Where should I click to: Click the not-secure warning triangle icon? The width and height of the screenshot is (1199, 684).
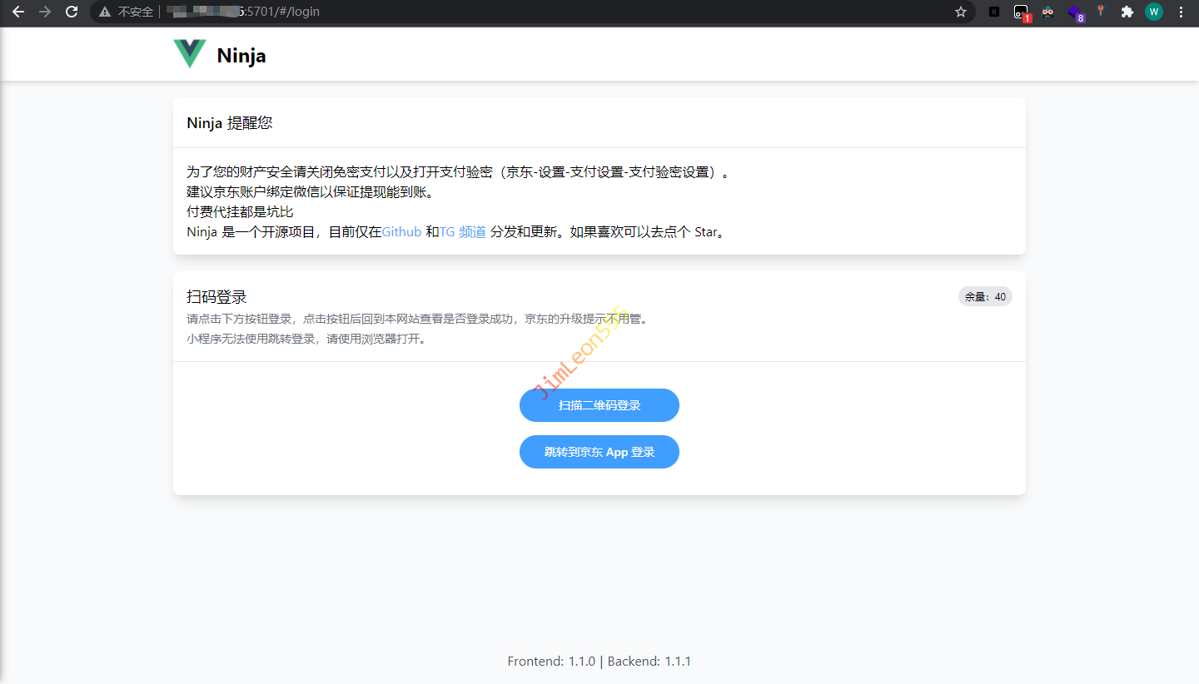pos(105,12)
